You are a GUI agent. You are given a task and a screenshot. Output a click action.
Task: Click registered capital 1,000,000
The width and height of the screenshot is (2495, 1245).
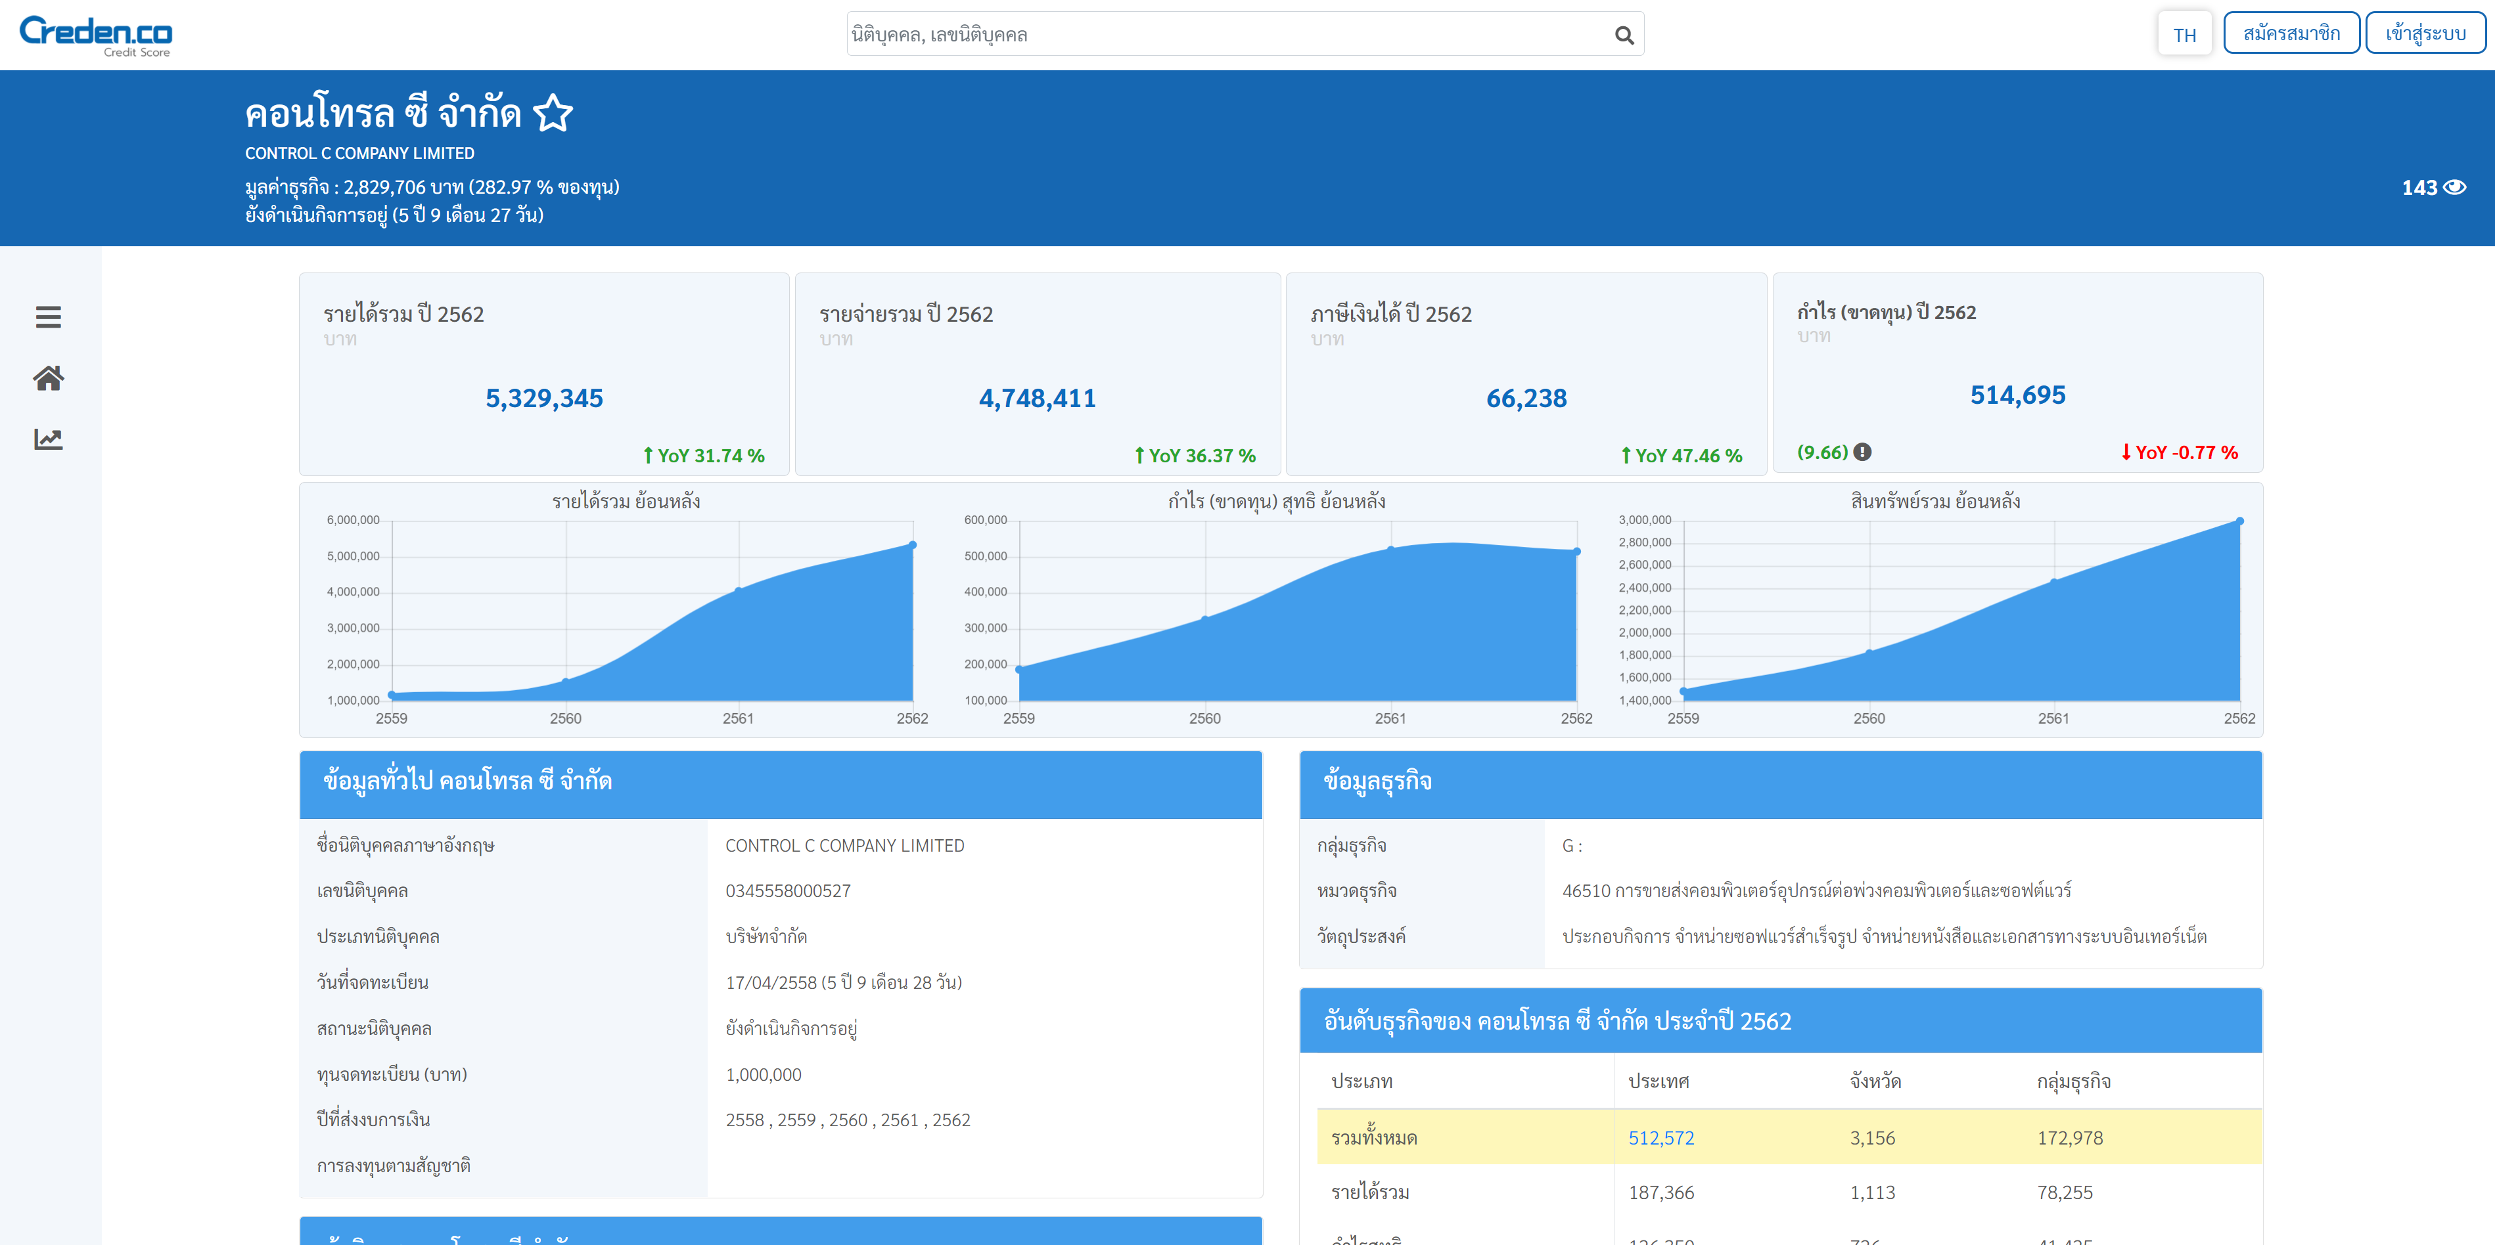(x=764, y=1075)
